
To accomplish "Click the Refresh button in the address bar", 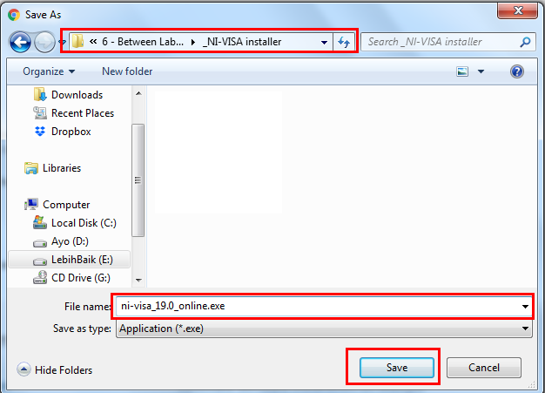I will pos(344,43).
